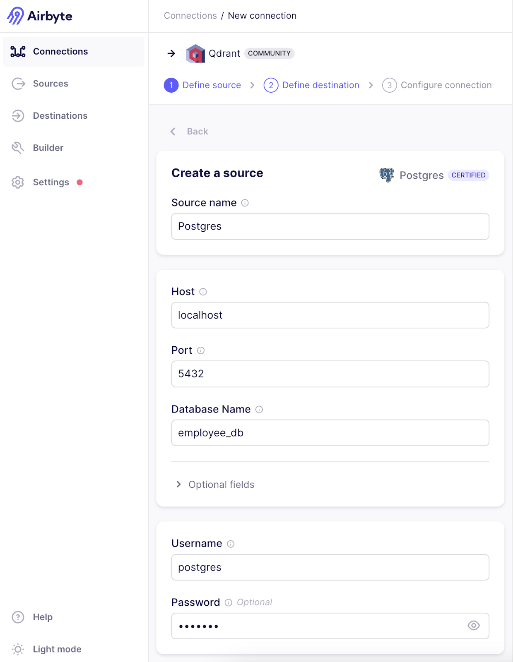This screenshot has width=513, height=662.
Task: Click the step 1 circle
Action: [x=171, y=85]
